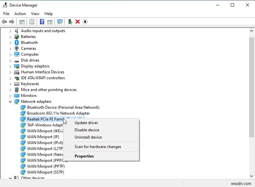
Task: Click the Batteries category icon
Action: [x=17, y=37]
